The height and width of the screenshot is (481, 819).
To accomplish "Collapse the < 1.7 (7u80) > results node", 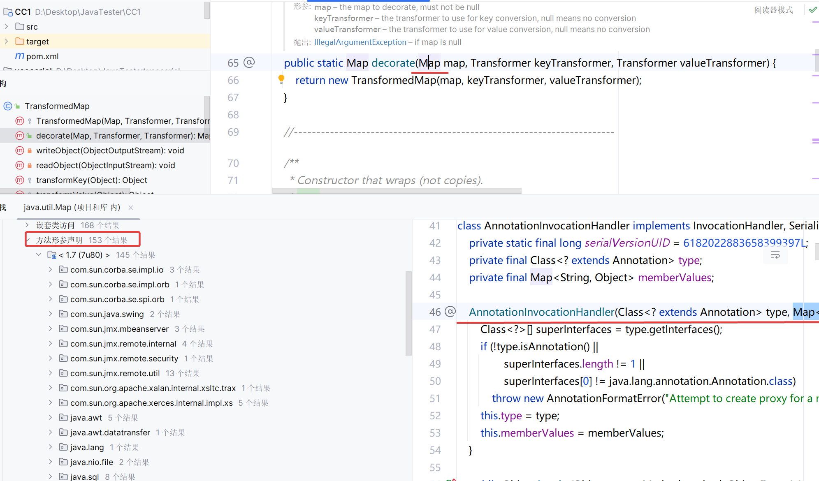I will pos(39,255).
